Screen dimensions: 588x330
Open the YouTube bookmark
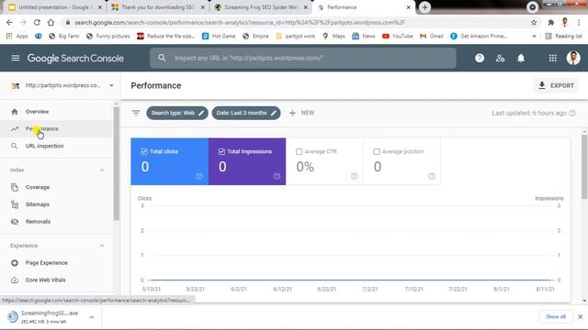coord(398,36)
